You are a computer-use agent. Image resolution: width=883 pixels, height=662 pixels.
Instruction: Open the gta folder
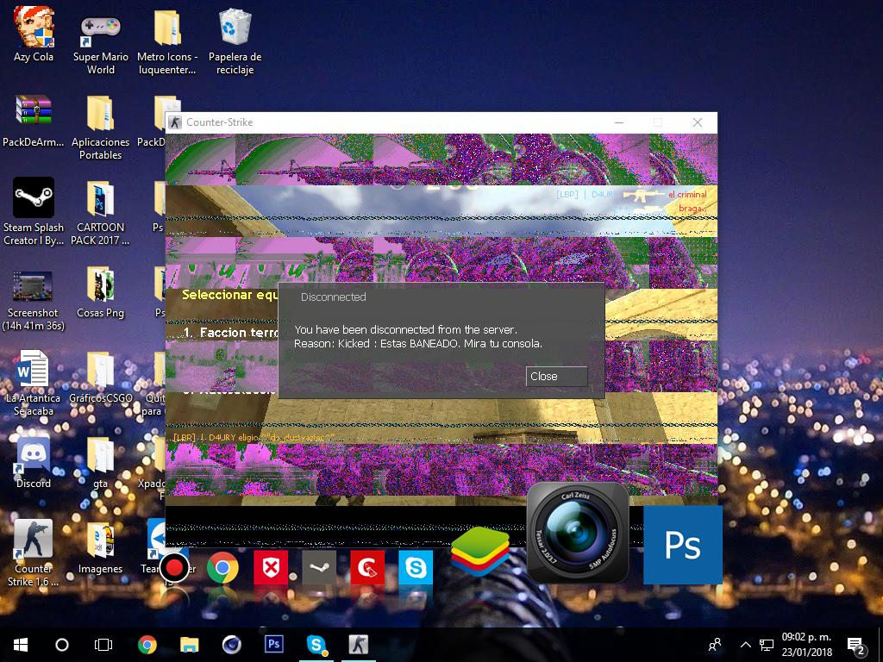101,462
